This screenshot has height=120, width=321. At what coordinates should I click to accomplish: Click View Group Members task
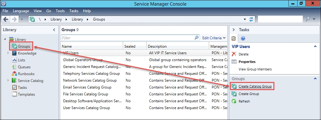pyautogui.click(x=255, y=69)
